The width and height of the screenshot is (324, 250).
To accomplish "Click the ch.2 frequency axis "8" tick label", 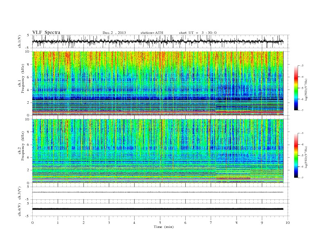I will 28,132.
